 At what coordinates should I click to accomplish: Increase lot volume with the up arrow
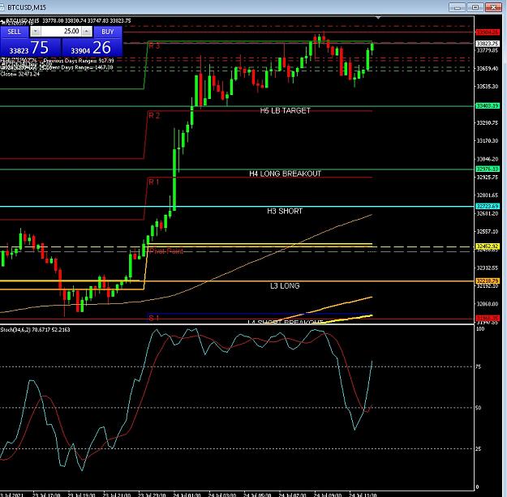click(x=87, y=32)
